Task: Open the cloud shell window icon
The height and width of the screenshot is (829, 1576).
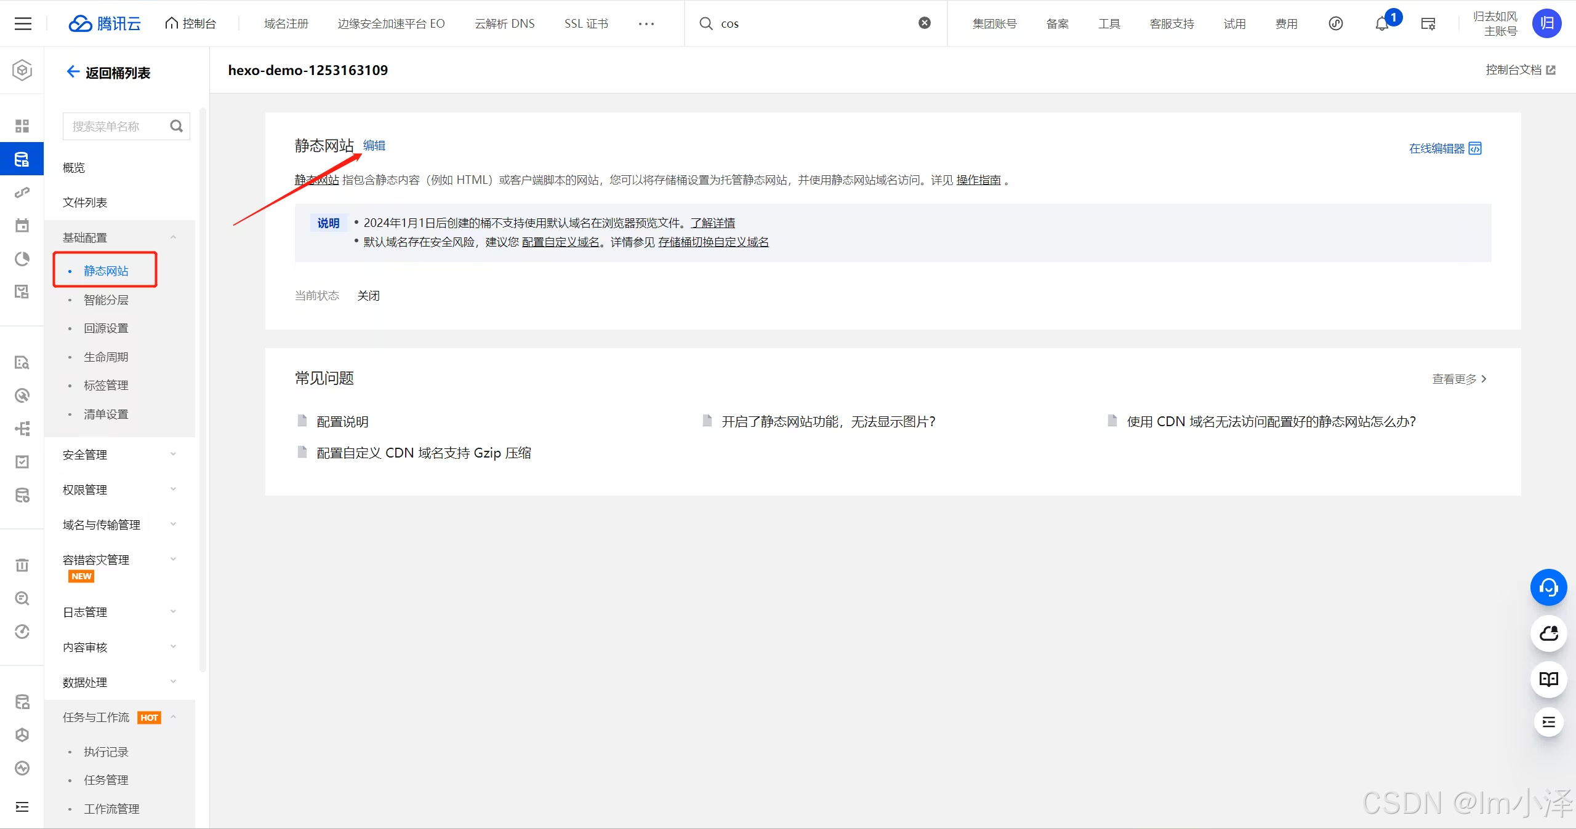Action: (1428, 23)
